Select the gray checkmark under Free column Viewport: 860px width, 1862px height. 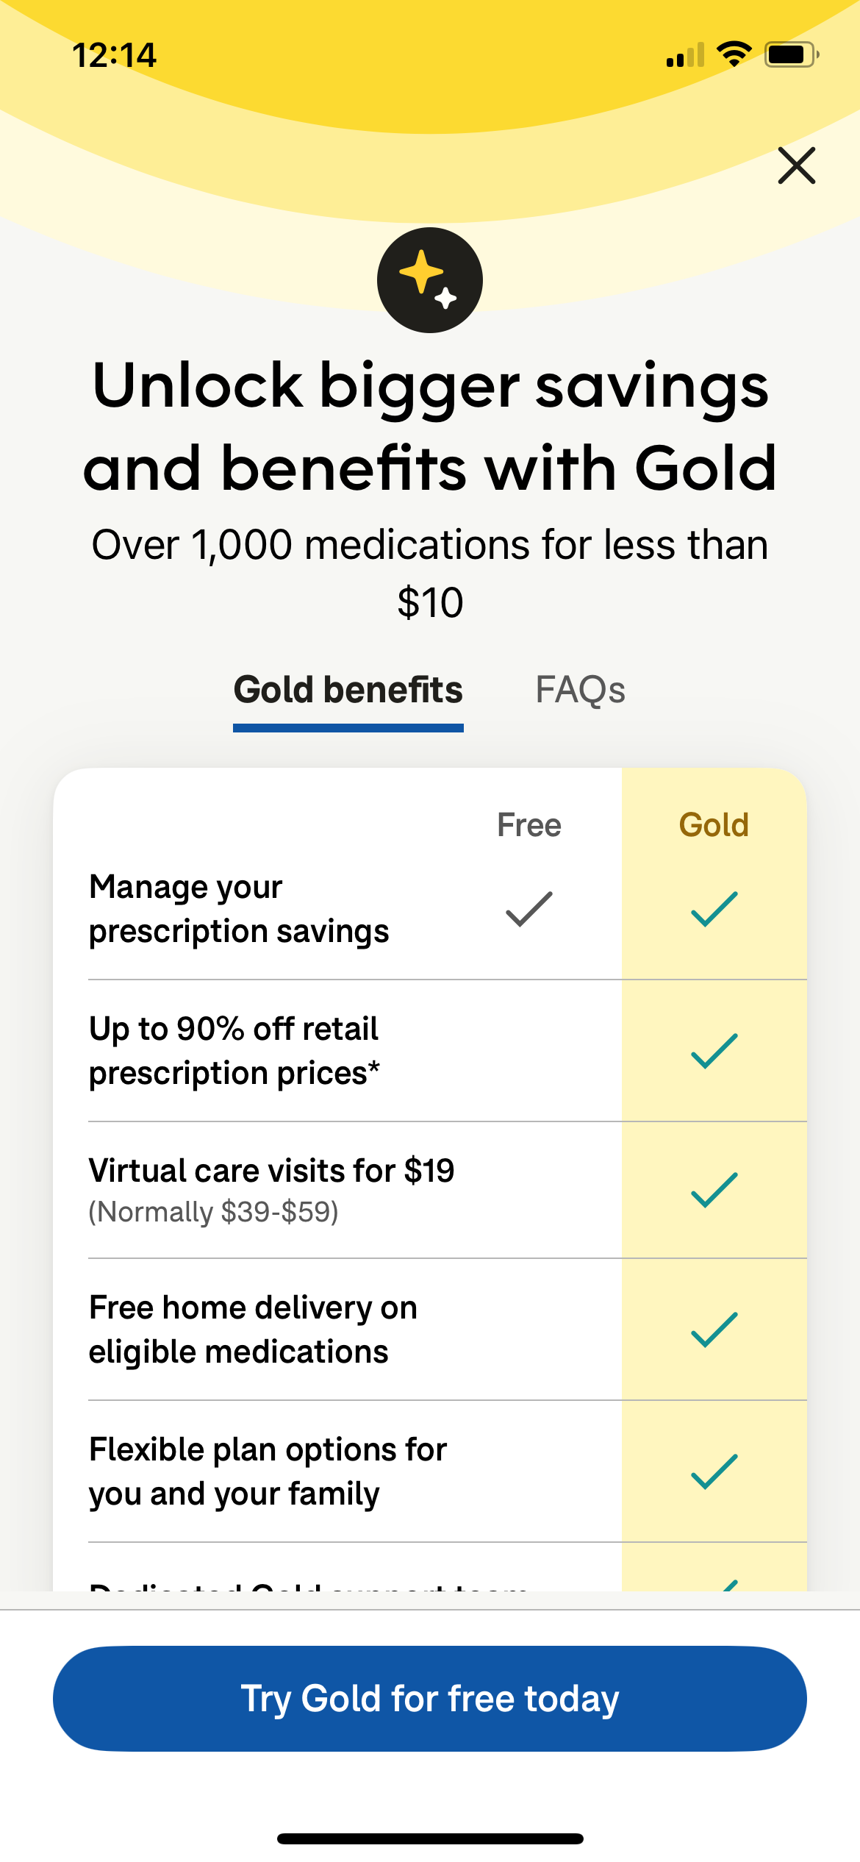point(528,910)
